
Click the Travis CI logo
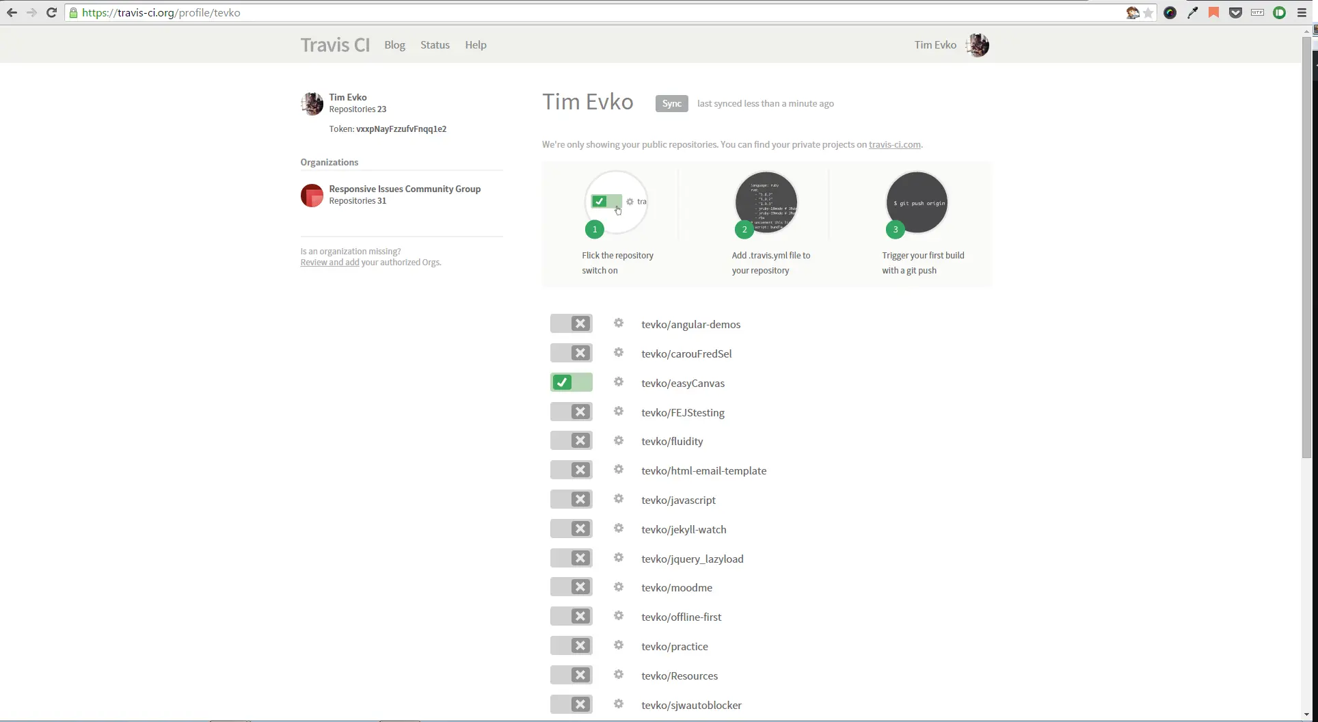(x=335, y=44)
